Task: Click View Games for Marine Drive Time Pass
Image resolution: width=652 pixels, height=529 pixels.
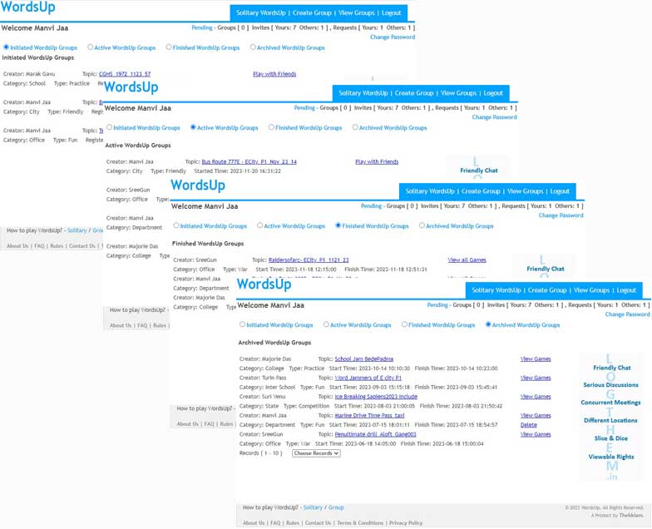Action: [x=536, y=416]
